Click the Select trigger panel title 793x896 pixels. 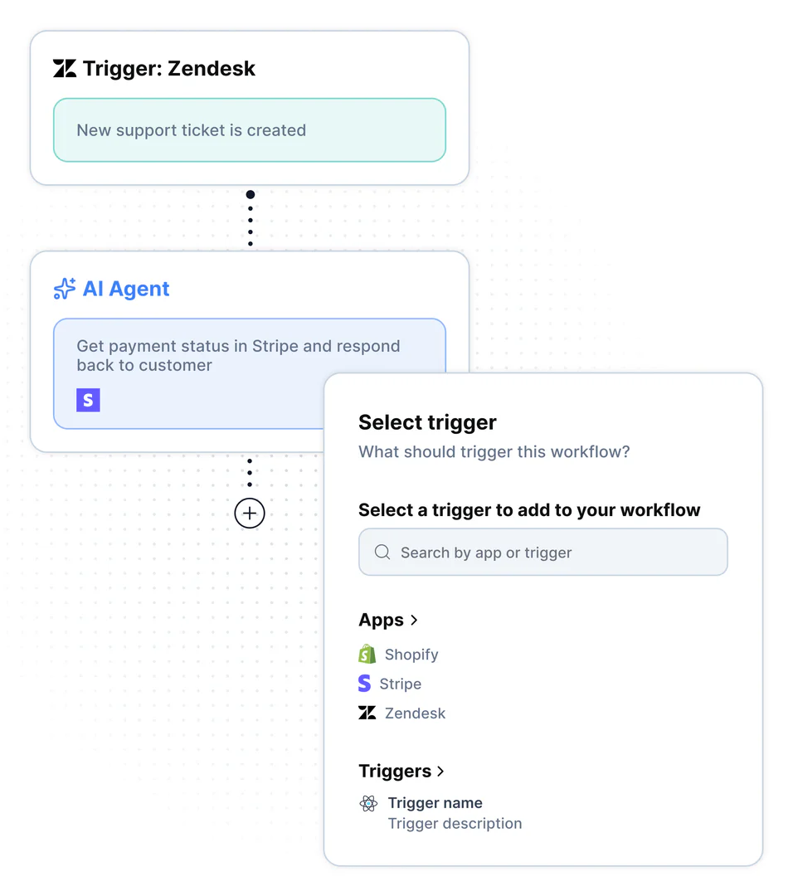[x=427, y=422]
